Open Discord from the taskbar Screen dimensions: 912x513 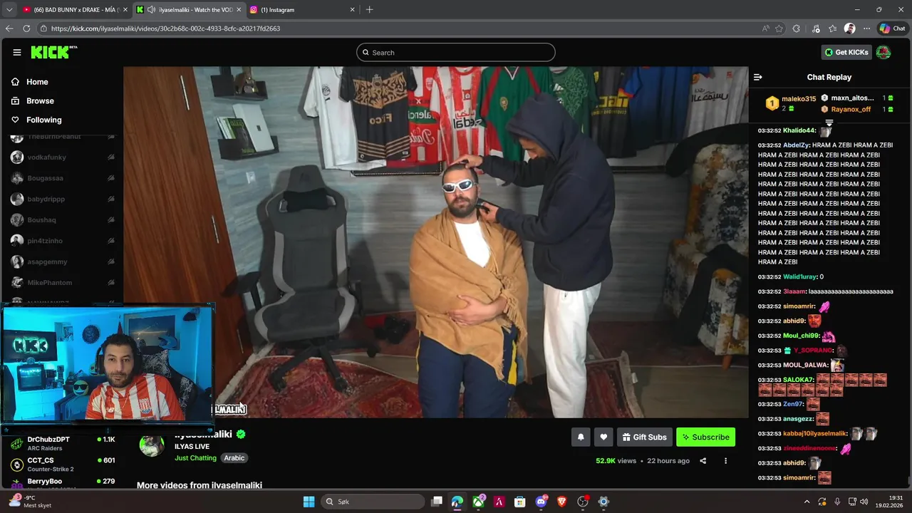click(541, 502)
